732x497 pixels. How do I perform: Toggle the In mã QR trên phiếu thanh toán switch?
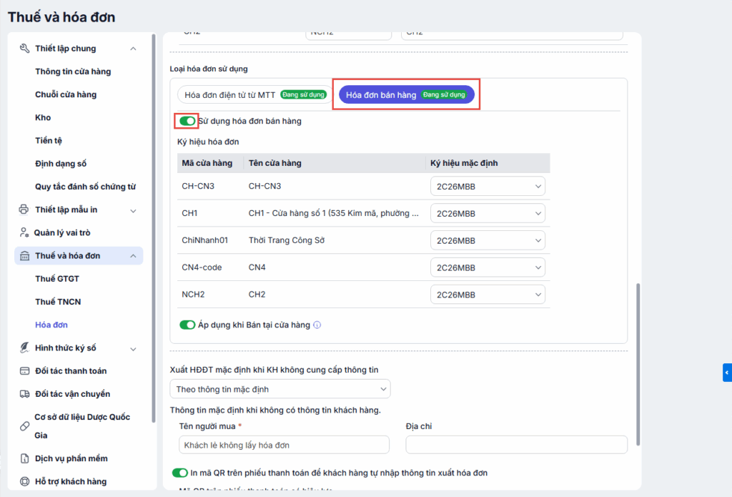pyautogui.click(x=180, y=473)
